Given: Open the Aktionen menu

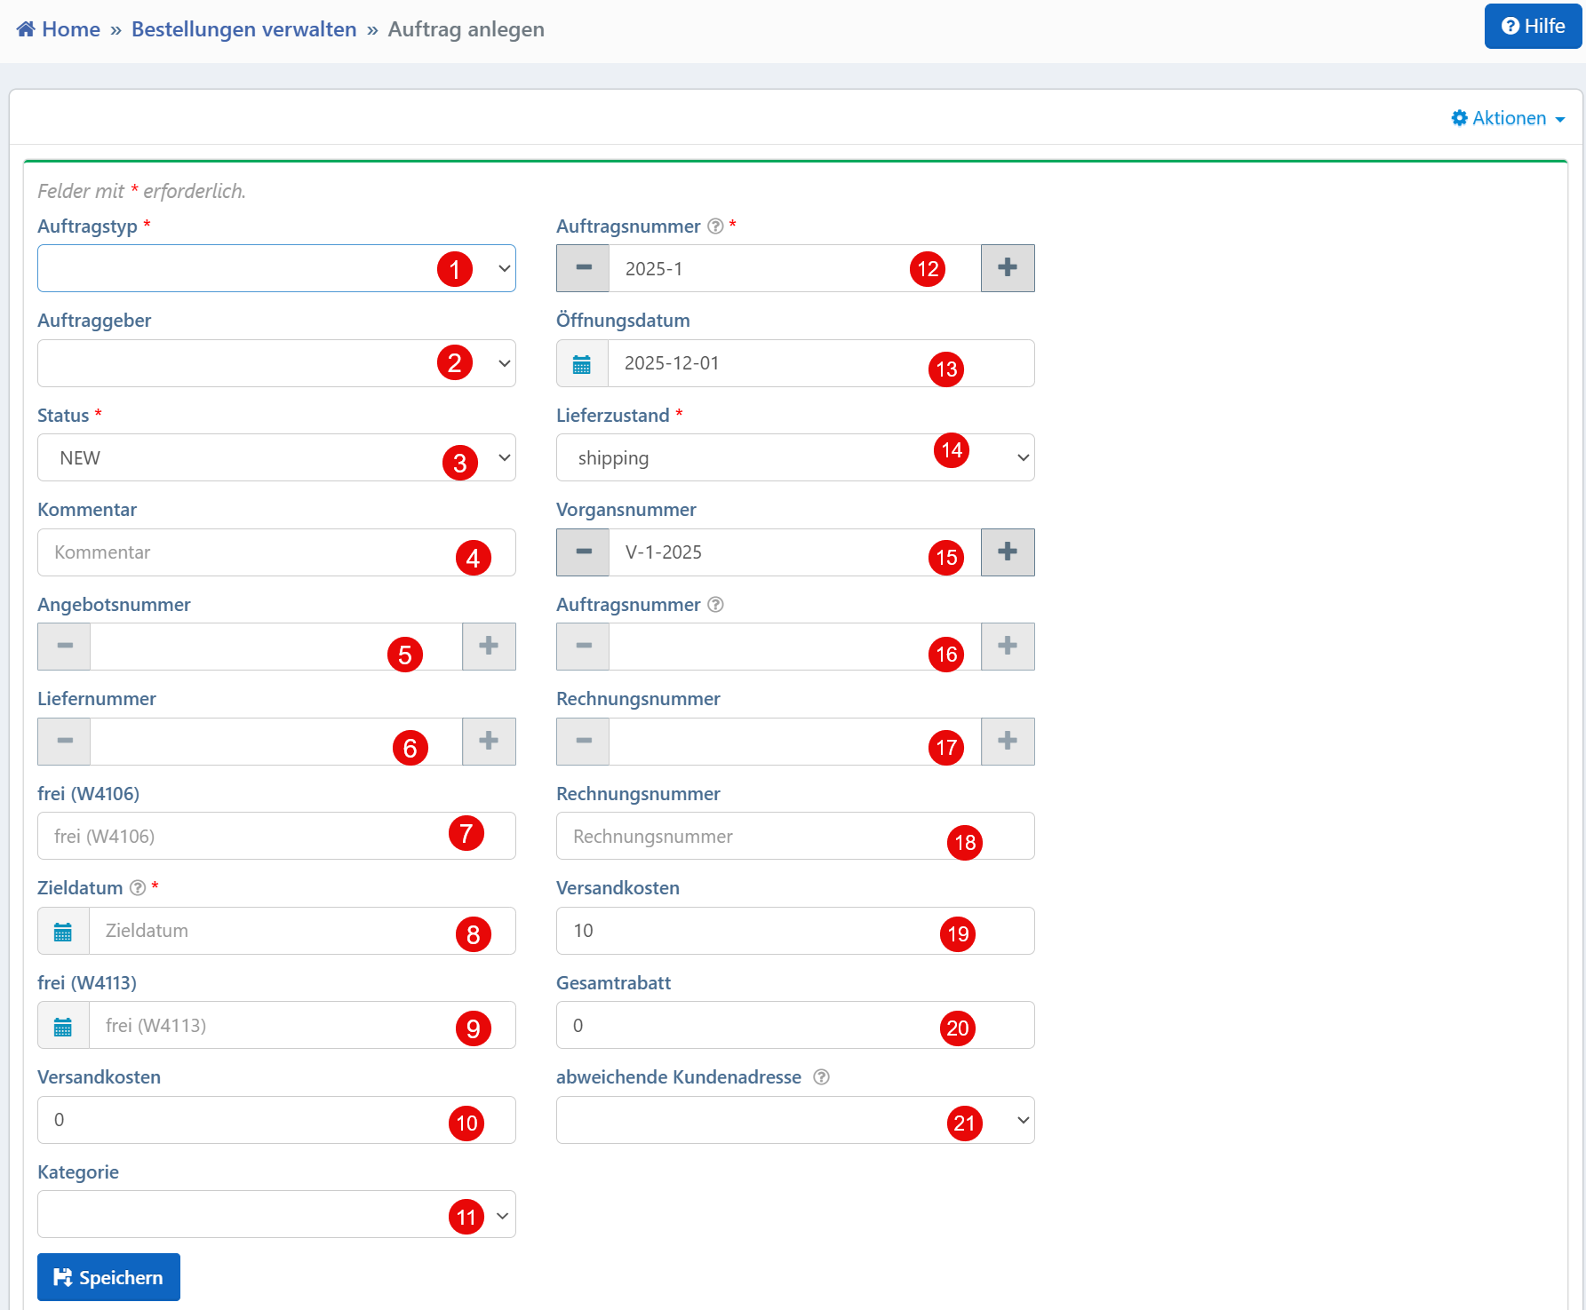Looking at the screenshot, I should [x=1508, y=118].
